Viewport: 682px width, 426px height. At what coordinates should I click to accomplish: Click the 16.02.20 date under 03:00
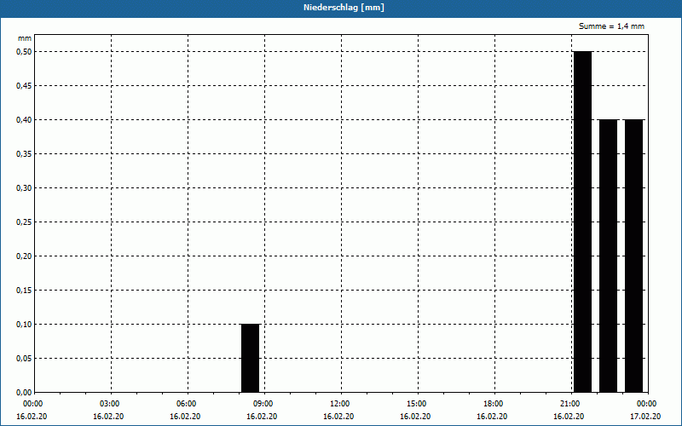point(108,416)
